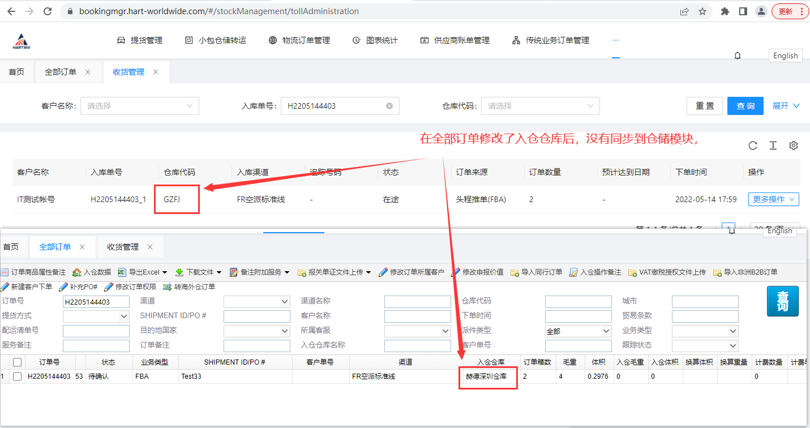Open the 物流订单管理 menu

pyautogui.click(x=299, y=40)
